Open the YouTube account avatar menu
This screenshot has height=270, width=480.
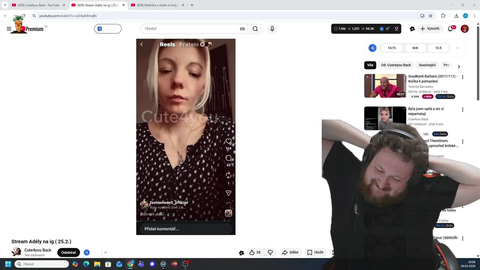(465, 28)
